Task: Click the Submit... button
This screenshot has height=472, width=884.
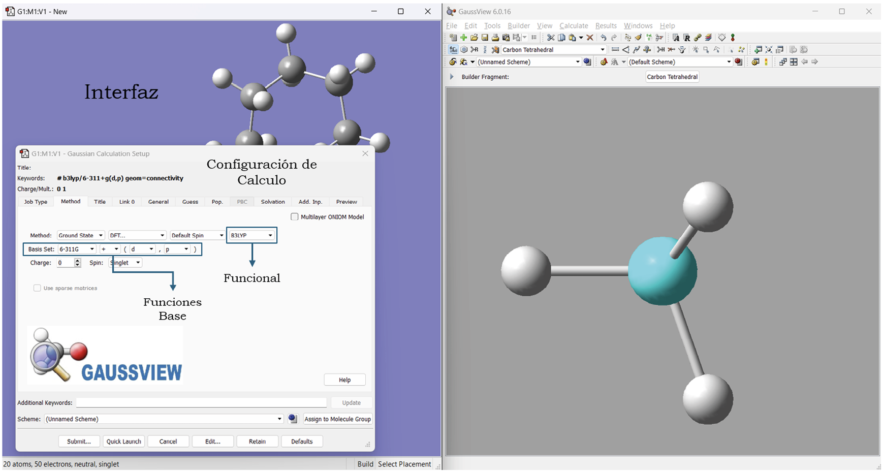Action: click(79, 442)
